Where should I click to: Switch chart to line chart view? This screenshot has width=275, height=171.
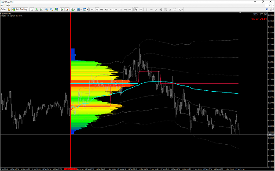[x=41, y=10]
